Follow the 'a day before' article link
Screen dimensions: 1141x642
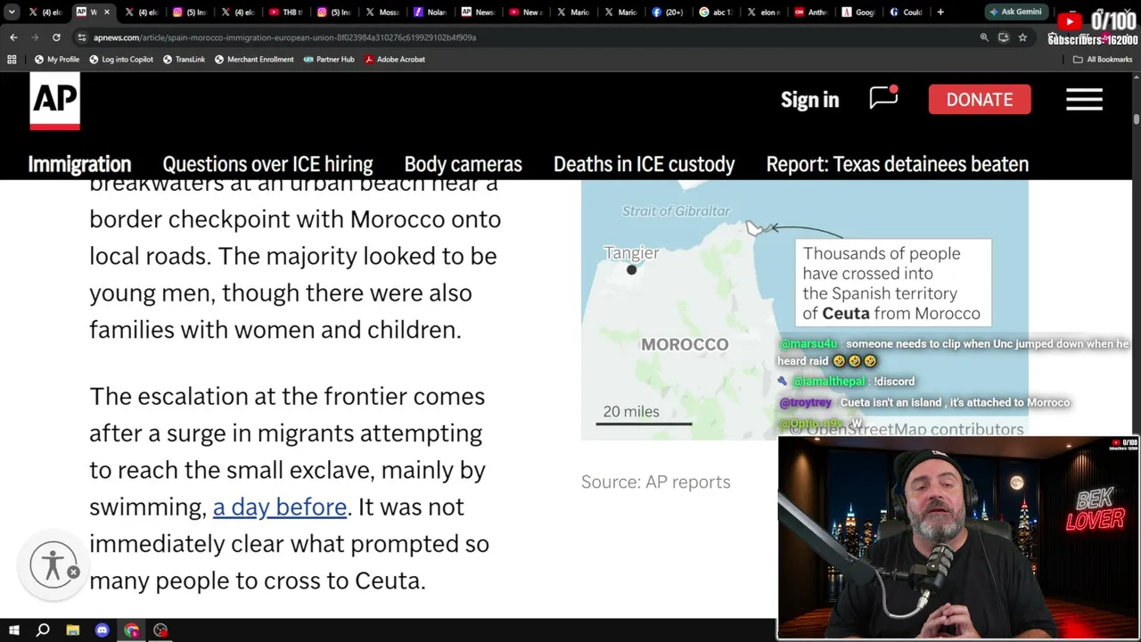pos(279,506)
